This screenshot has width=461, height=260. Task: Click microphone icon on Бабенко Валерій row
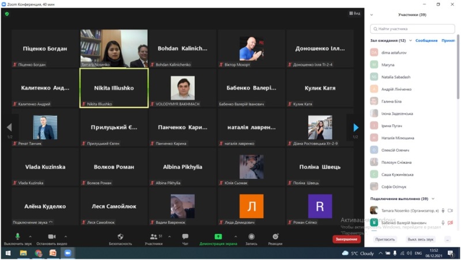(443, 223)
